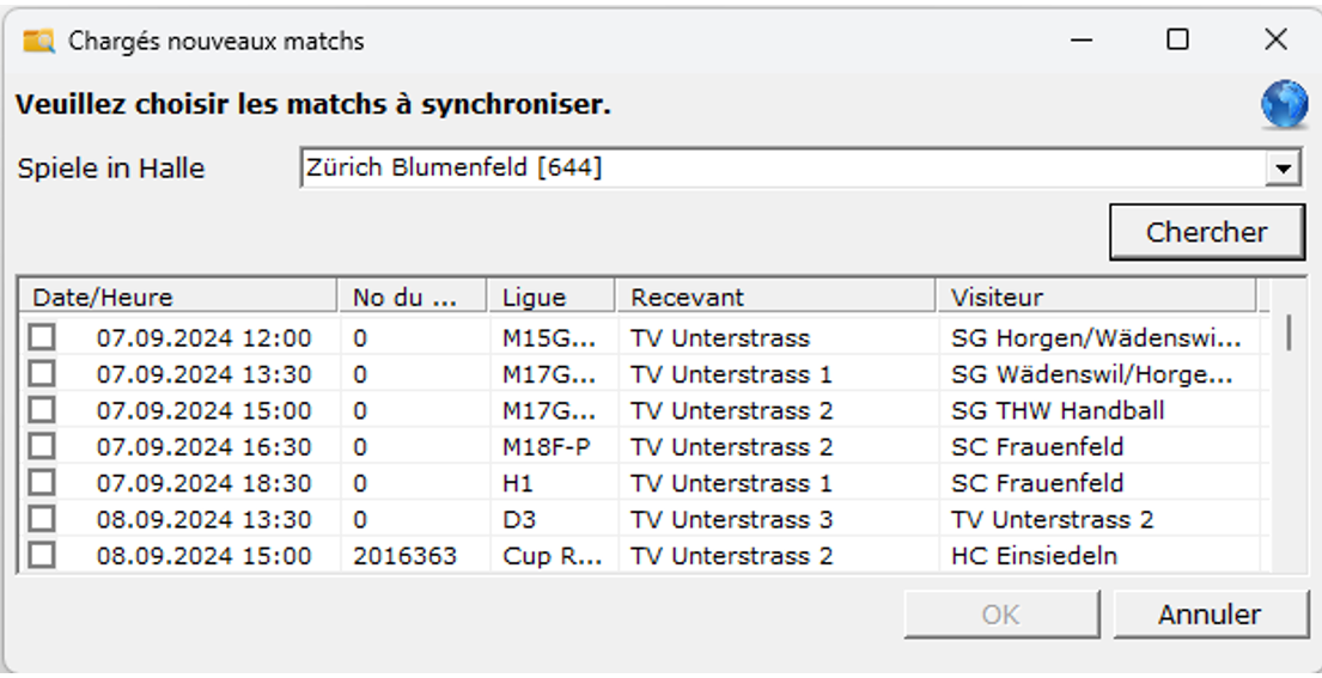Select the 08.09.2024 15:00 Cup match checkbox

(x=42, y=556)
